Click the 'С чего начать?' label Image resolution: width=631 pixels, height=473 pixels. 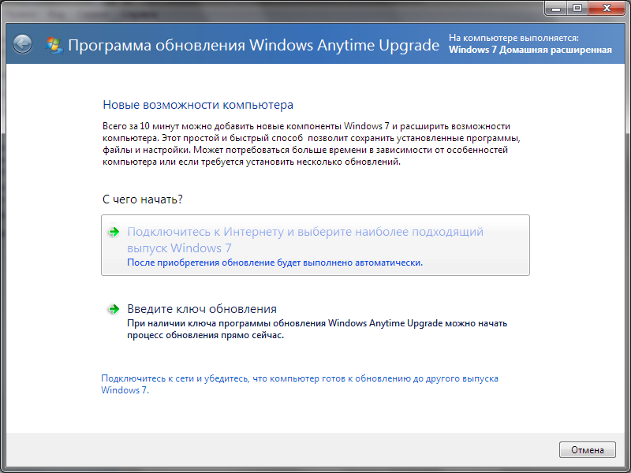[x=148, y=199]
